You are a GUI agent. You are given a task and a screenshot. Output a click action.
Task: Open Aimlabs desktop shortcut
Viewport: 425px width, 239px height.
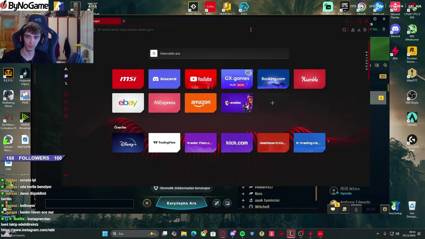[x=412, y=119]
